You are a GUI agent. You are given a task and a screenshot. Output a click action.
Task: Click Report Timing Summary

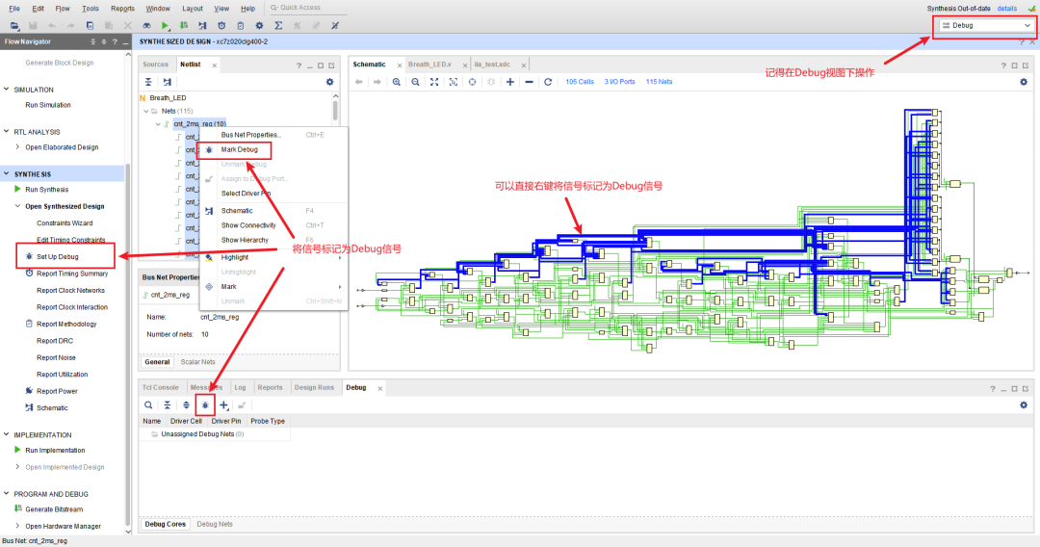point(71,273)
